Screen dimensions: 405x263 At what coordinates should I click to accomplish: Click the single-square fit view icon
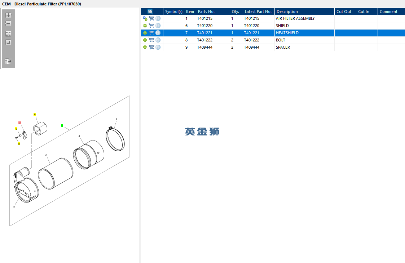[8, 42]
